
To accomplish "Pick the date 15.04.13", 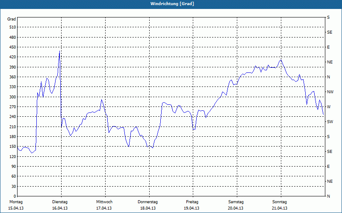I will pos(16,208).
